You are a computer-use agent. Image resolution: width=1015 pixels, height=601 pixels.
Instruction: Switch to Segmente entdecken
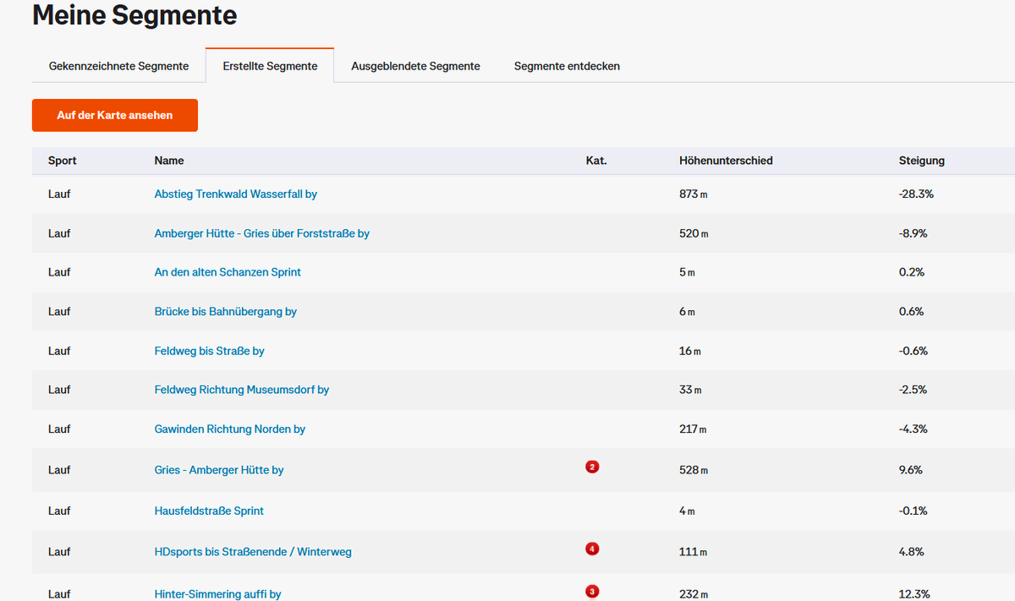[x=567, y=65]
